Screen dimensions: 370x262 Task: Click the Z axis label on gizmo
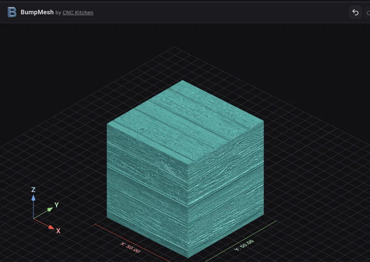coord(33,189)
